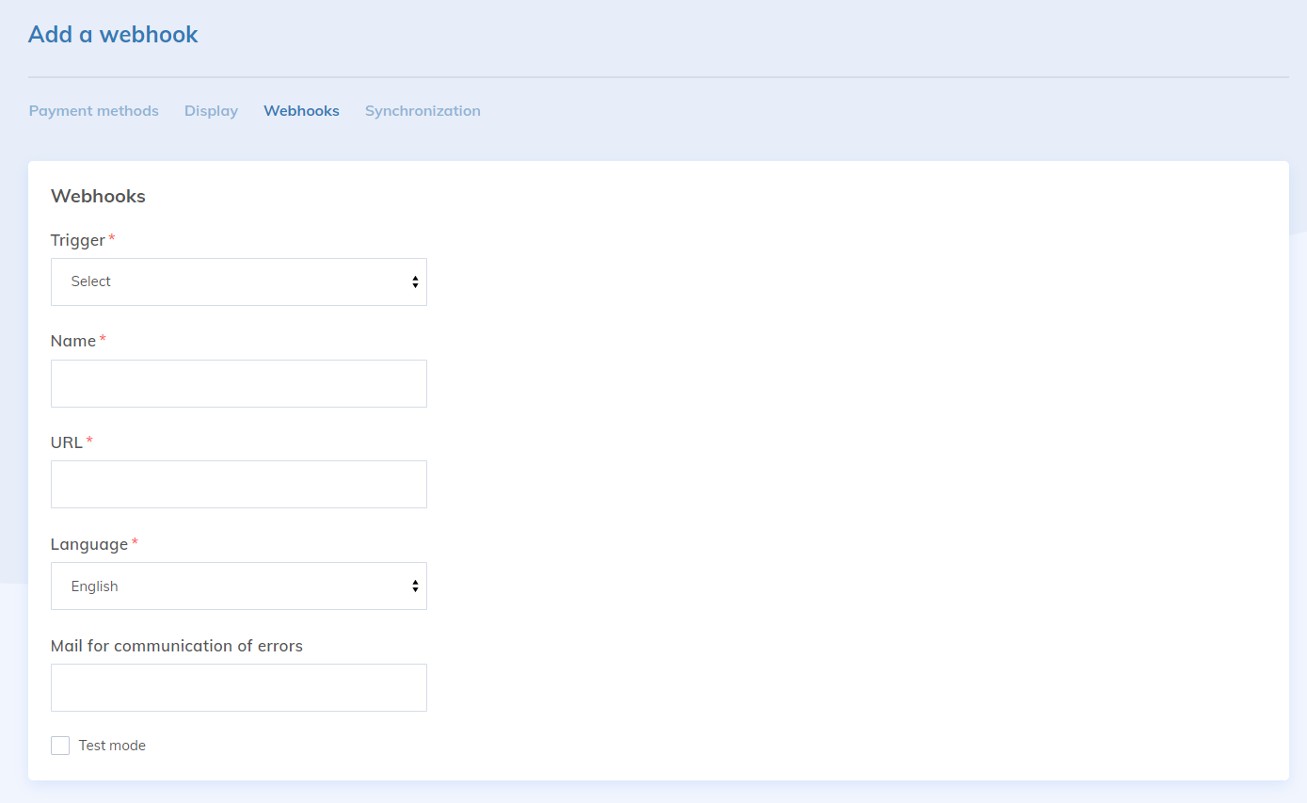Screen dimensions: 1307x803
Task: Click the Webhooks section heading in the form
Action: (98, 196)
